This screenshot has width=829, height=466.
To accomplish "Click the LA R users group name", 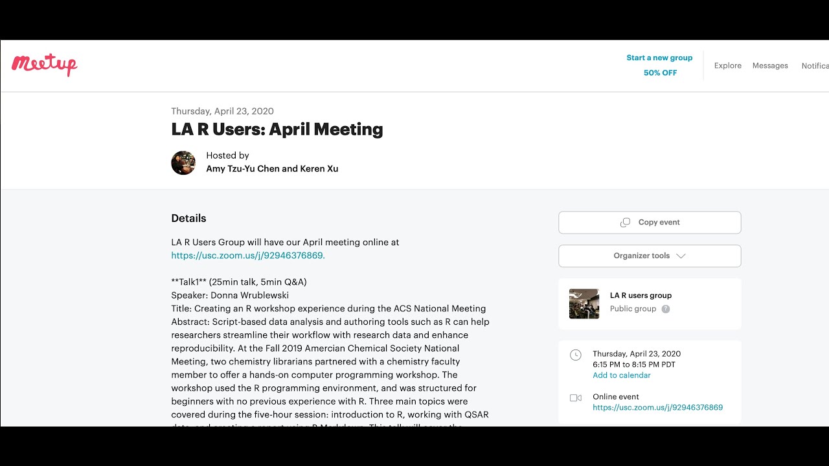I will pos(641,296).
